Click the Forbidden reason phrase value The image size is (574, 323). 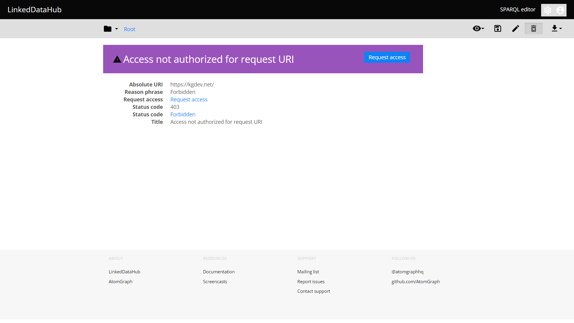point(183,92)
